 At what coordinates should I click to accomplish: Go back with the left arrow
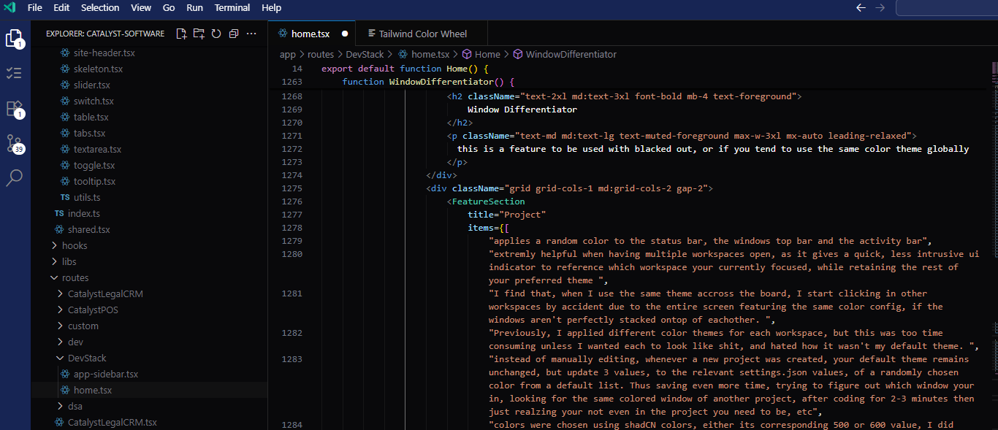(x=861, y=7)
